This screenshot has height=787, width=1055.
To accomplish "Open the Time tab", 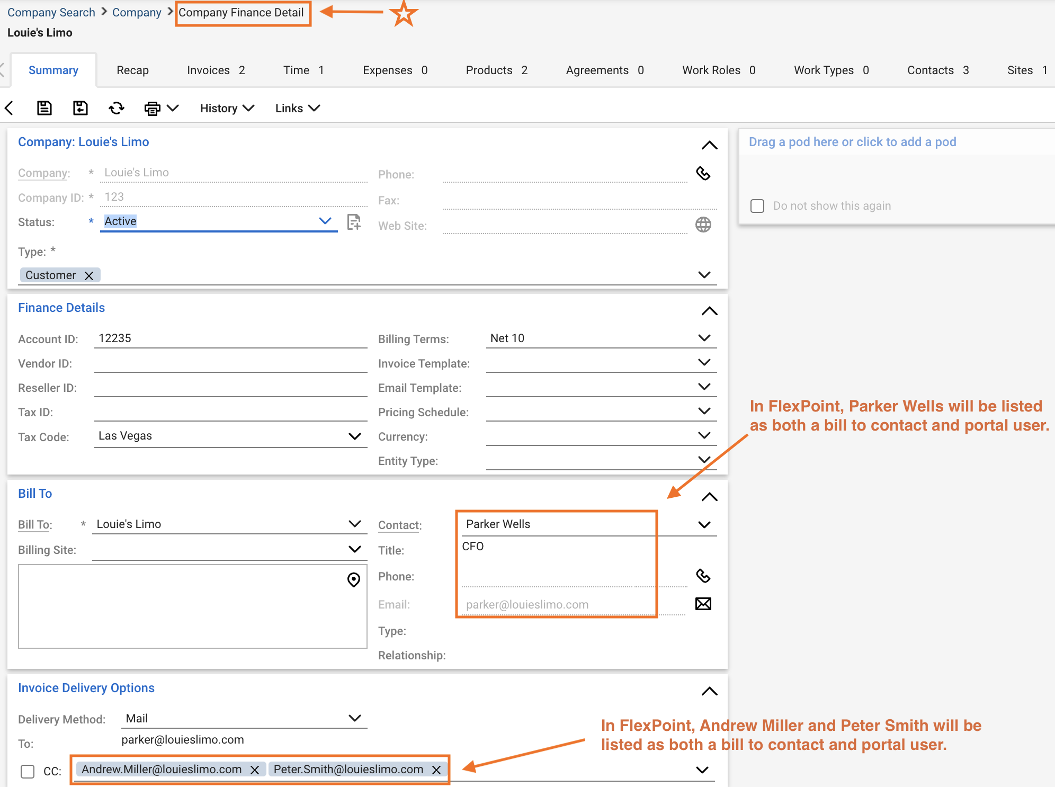I will [303, 70].
